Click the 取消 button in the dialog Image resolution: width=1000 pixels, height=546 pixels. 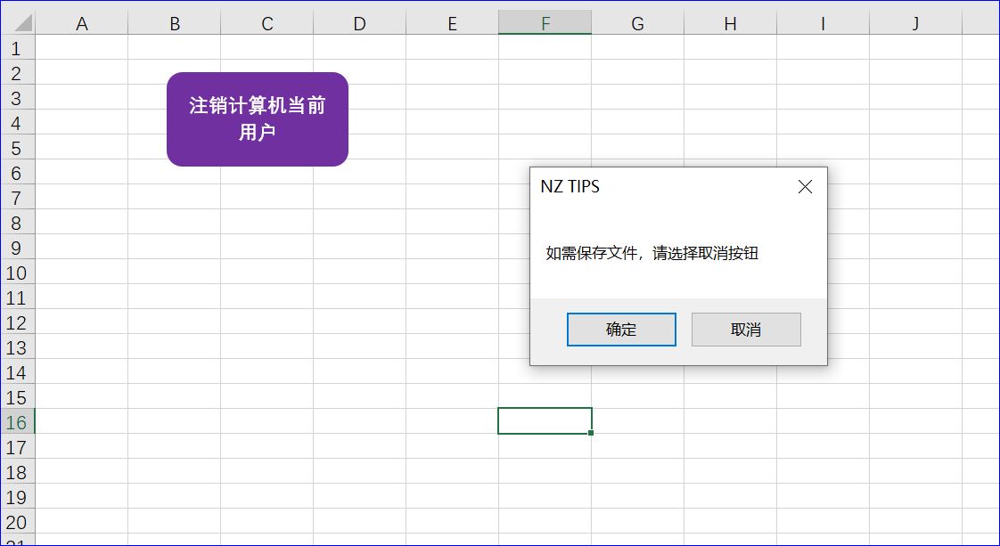point(746,330)
